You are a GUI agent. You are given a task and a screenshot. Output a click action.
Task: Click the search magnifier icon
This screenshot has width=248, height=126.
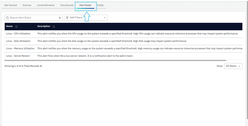[x=7, y=18]
